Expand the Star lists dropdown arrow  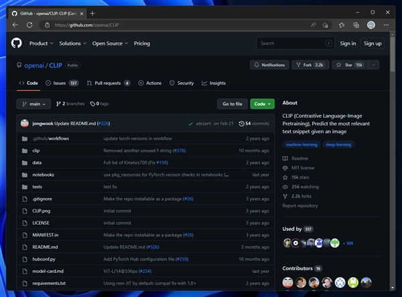point(374,65)
